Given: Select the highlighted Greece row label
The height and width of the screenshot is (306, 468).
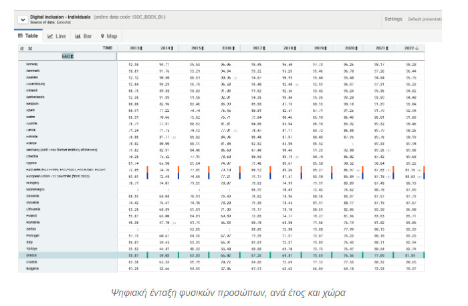Looking at the screenshot, I should [x=32, y=236].
